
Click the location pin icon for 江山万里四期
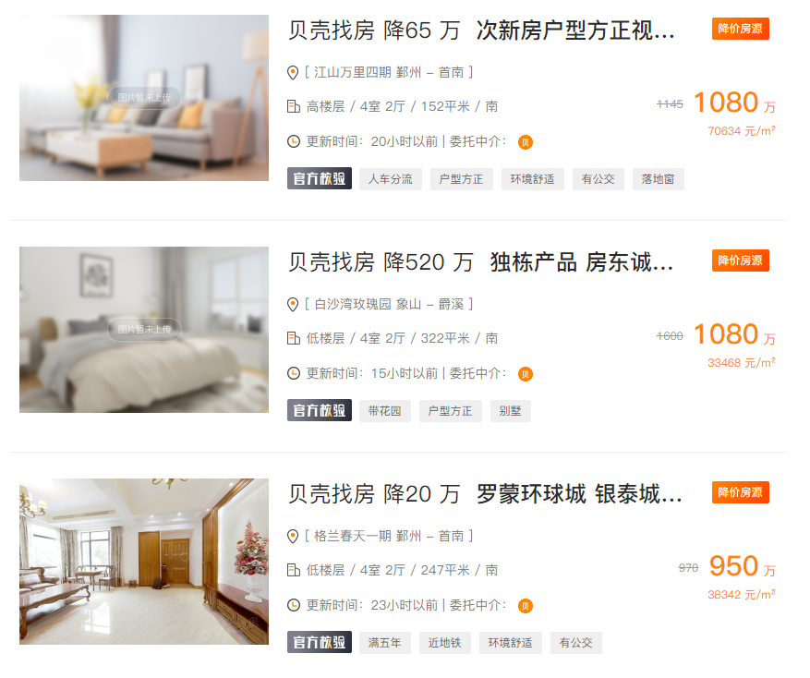pos(293,73)
